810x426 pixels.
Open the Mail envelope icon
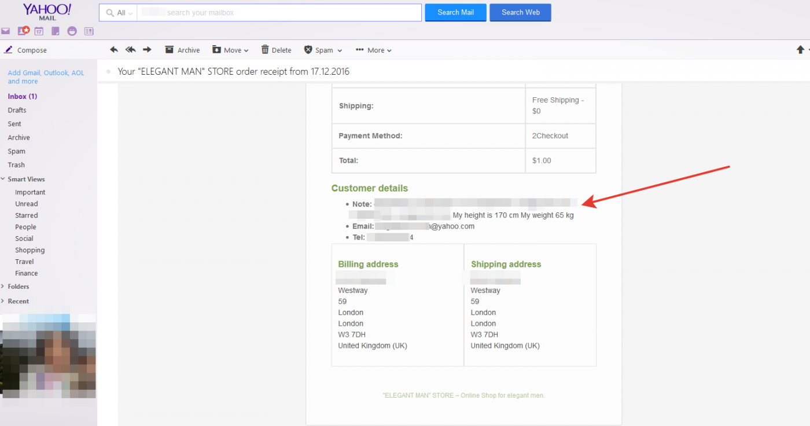6,31
